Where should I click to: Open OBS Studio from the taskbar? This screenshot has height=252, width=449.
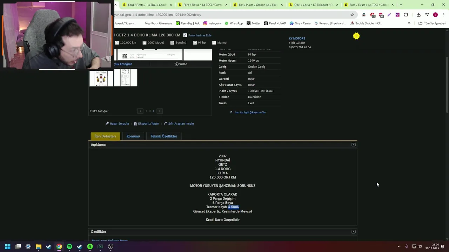click(110, 246)
